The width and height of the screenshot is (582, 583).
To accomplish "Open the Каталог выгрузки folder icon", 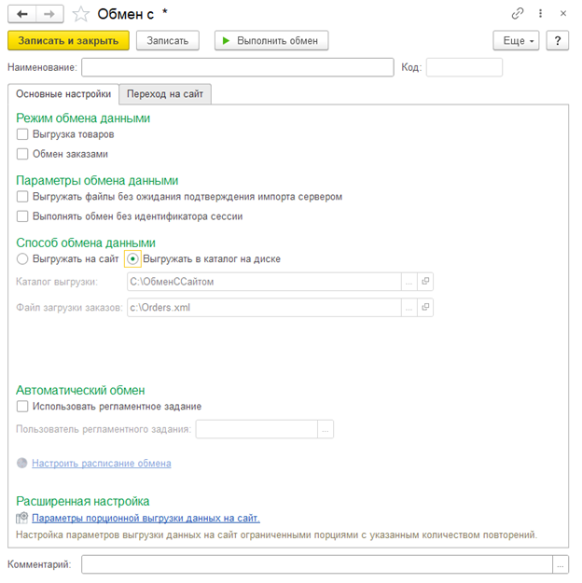I will (425, 281).
